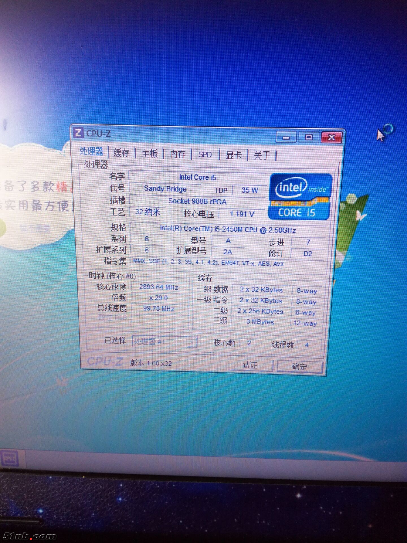
Task: Open the SPD tab
Action: point(205,155)
